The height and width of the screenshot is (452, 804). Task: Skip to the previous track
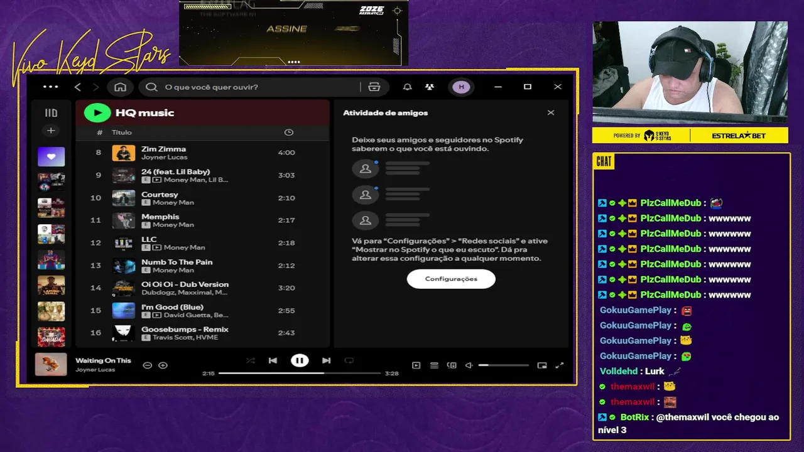pos(273,360)
